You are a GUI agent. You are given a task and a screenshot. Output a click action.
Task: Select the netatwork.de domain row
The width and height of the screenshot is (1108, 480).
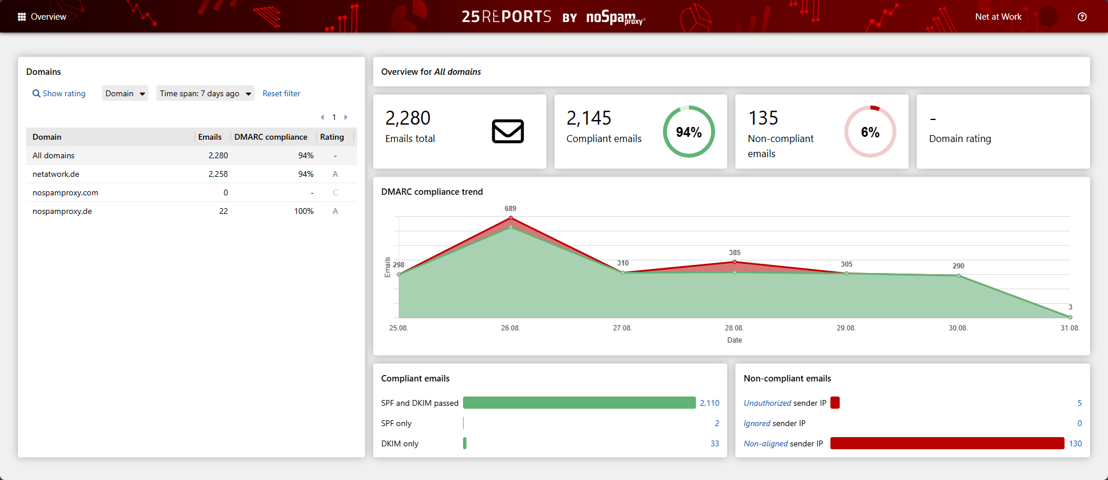click(x=56, y=174)
